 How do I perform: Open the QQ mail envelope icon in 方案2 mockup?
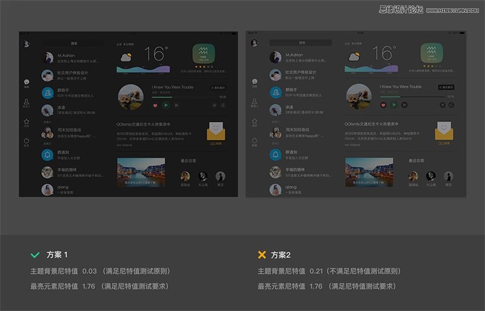[x=444, y=131]
